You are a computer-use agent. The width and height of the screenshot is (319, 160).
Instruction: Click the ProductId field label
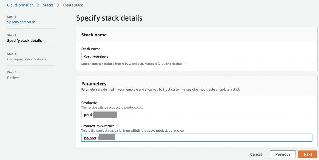click(89, 103)
